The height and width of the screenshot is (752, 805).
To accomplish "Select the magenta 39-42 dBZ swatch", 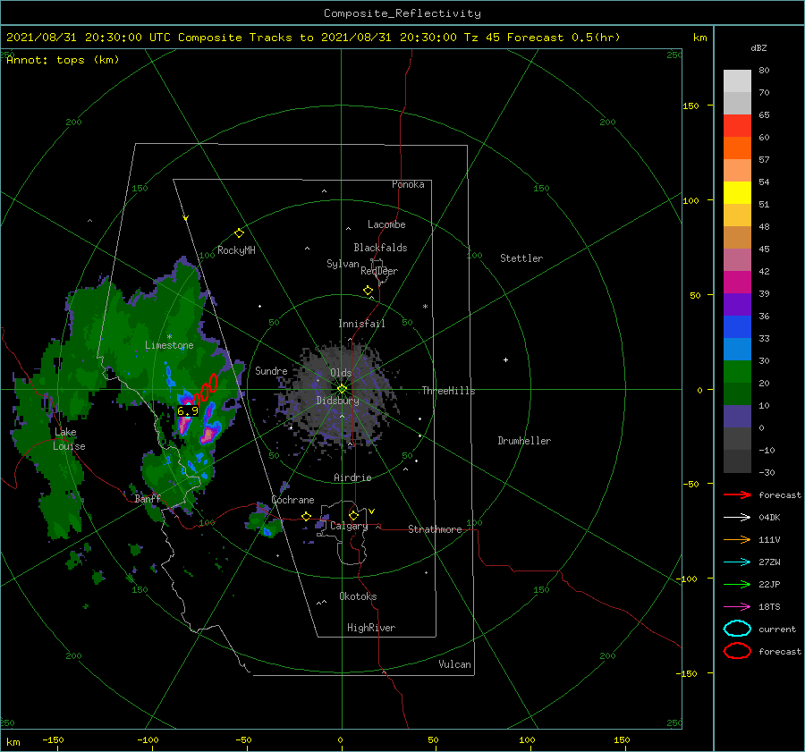I will click(x=737, y=282).
